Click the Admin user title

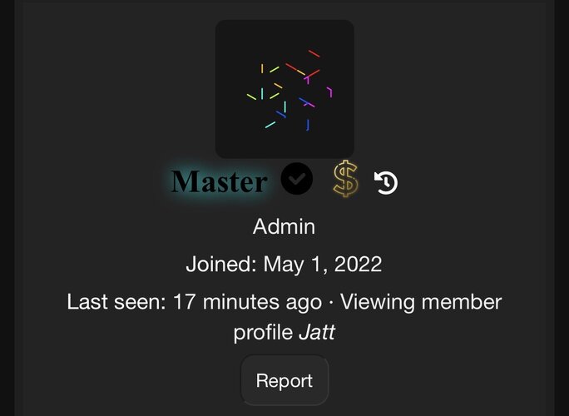coord(284,226)
